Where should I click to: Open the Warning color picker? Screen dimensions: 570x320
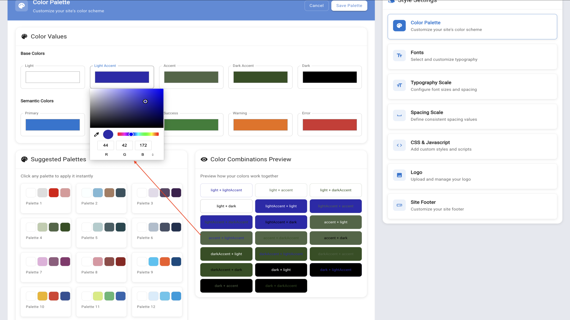pyautogui.click(x=260, y=125)
